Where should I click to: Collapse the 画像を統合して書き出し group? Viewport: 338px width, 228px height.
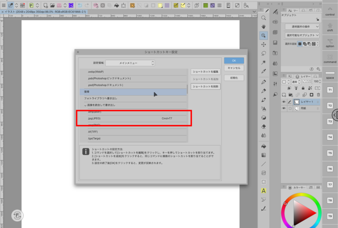pyautogui.click(x=85, y=105)
